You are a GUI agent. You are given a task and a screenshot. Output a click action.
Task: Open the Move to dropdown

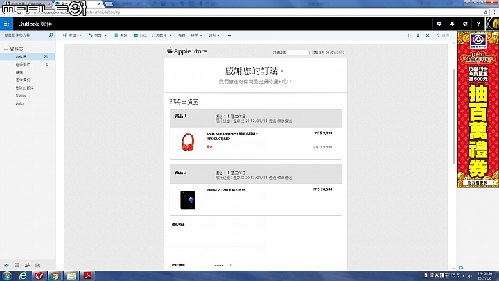coord(196,35)
